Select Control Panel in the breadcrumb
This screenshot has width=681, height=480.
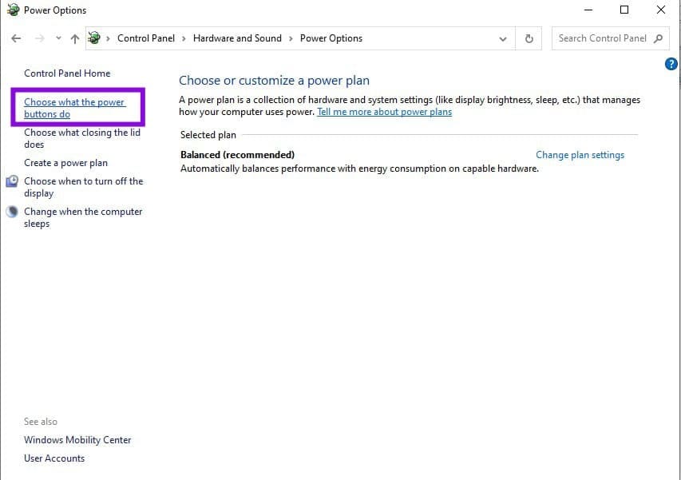tap(146, 38)
